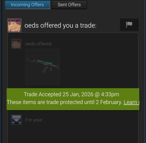This screenshot has width=146, height=143.
Task: Click the word "oeds" in the trade heading
Action: [x=32, y=25]
